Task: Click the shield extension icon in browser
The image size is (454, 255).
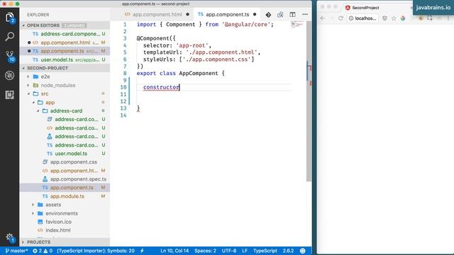Action: coord(384,18)
